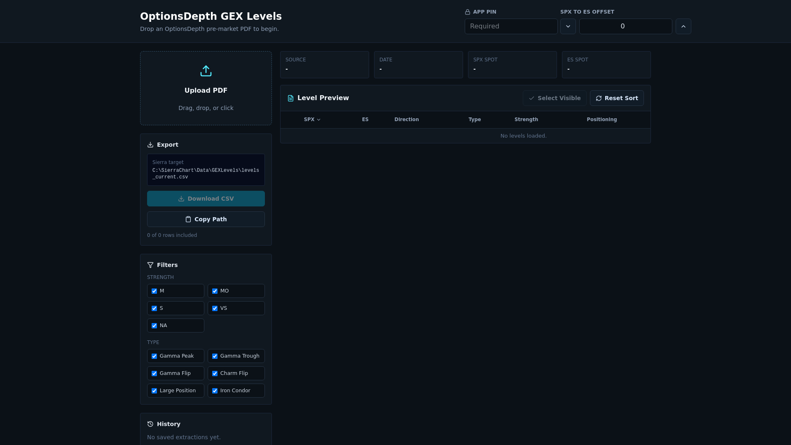Sort by the Direction column header

click(x=407, y=119)
